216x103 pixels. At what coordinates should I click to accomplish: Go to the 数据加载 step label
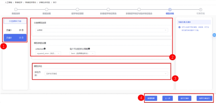coord(47,13)
